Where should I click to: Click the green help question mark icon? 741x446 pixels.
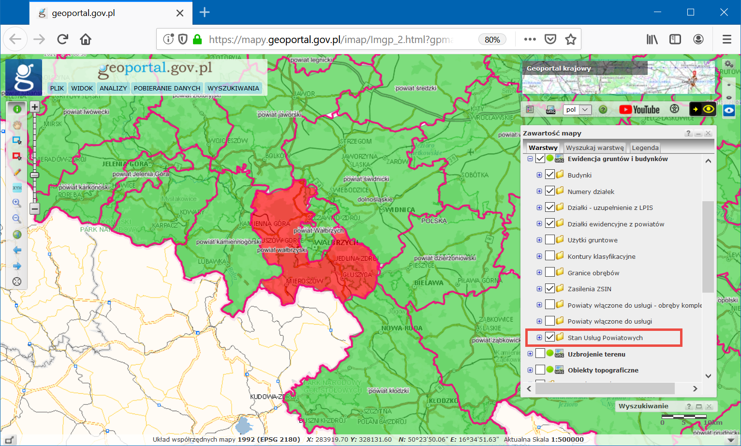(x=603, y=110)
